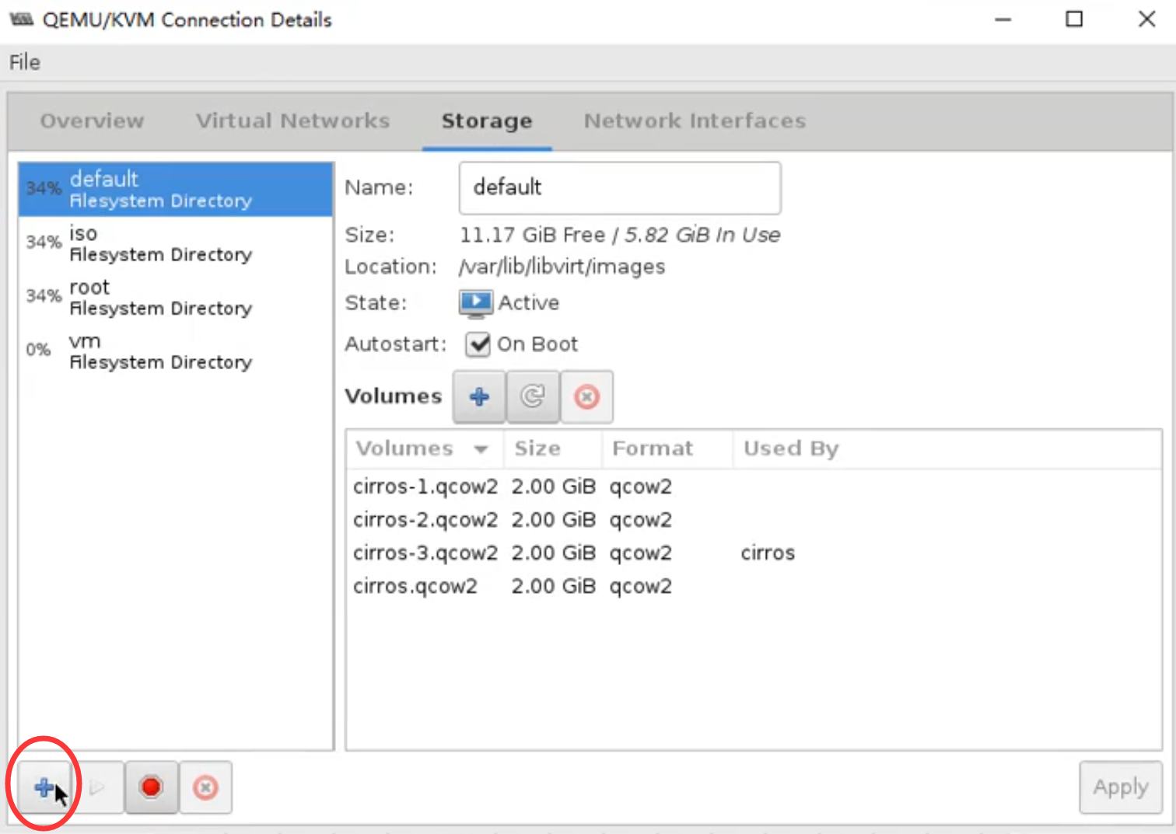Click the pool Name input field
The width and height of the screenshot is (1176, 834).
[619, 187]
